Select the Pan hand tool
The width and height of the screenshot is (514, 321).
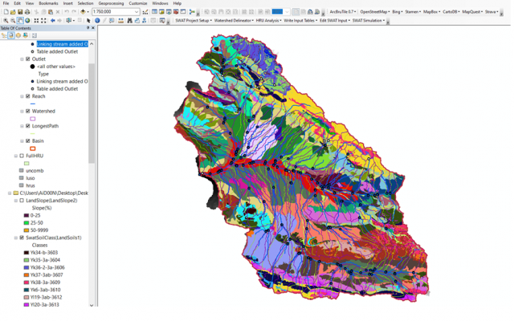(20, 20)
